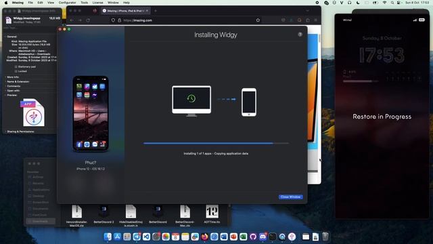433x244 pixels.
Task: Open Terminal from the Dock
Action: click(272, 237)
